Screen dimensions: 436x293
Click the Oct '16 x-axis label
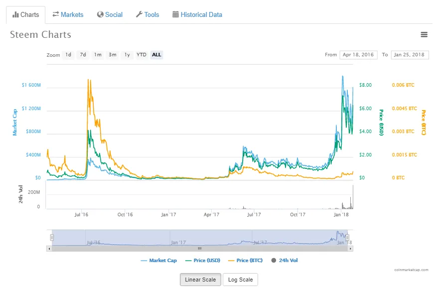(x=125, y=215)
